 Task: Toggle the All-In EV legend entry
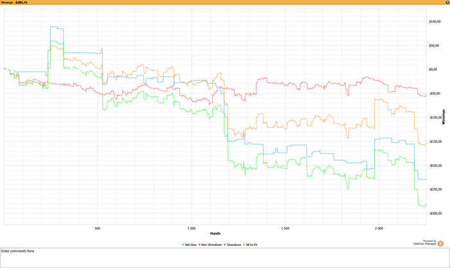251,245
